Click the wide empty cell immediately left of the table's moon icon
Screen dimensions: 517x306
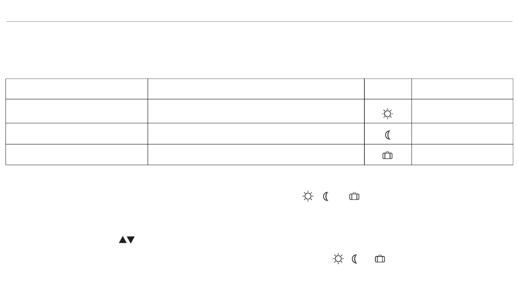coord(256,134)
